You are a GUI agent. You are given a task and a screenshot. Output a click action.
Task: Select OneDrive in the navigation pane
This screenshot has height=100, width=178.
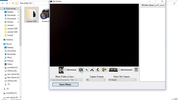pos(9,40)
